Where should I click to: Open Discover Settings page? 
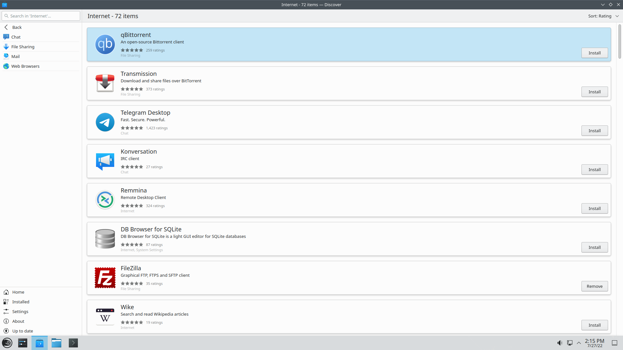[x=41, y=311]
